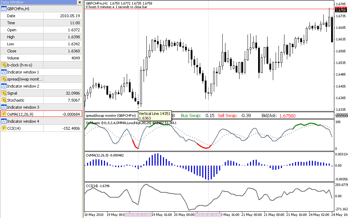Viewport: 348px width, 218px height.
Task: Select the Date value 2010.05.19
Action: pyautogui.click(x=70, y=16)
